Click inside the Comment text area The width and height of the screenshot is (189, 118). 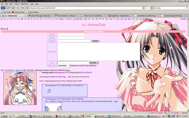point(99,52)
